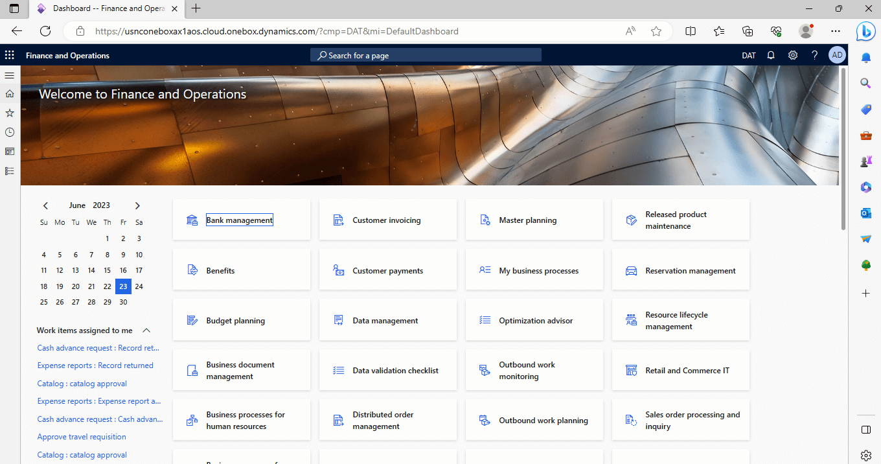Go to next month in calendar
Viewport: 881px width, 464px height.
tap(137, 205)
